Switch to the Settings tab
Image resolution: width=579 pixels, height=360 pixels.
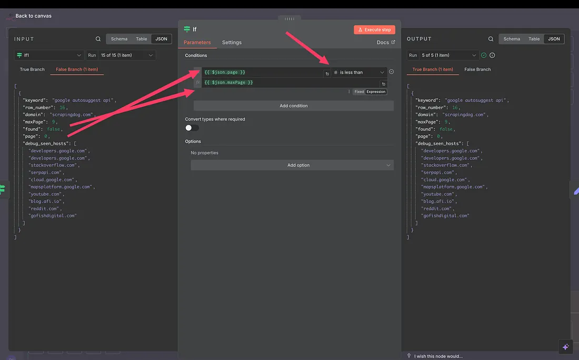click(x=232, y=43)
